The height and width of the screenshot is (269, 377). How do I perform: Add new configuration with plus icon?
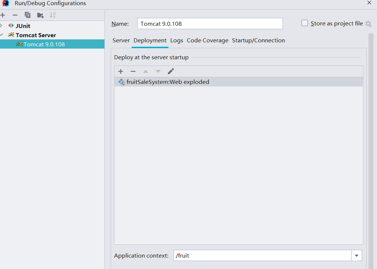[x=3, y=15]
